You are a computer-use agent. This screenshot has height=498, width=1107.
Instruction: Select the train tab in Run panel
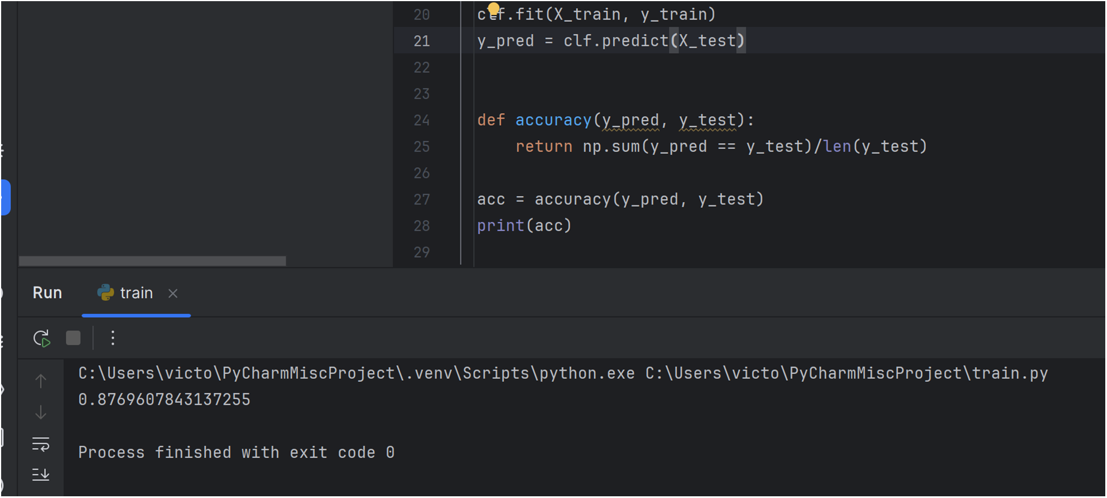pos(136,294)
